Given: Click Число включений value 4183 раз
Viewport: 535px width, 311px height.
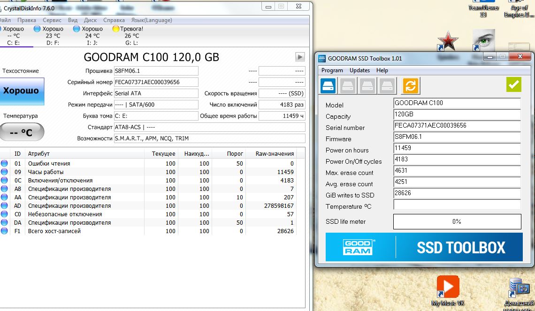Looking at the screenshot, I should tap(282, 105).
